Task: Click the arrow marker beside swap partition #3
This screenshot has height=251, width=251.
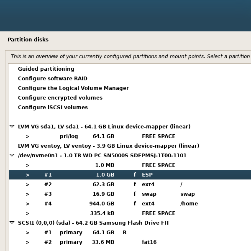Action: (28, 194)
